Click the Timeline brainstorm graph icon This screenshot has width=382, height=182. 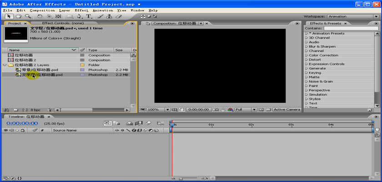click(160, 123)
